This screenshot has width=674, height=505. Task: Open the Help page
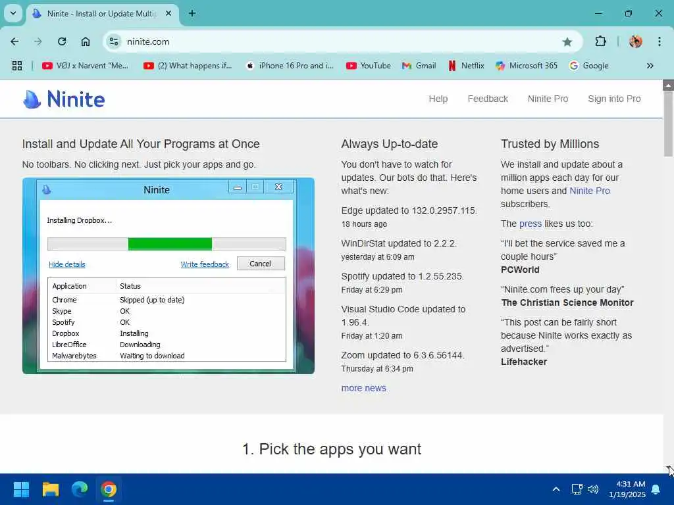pos(438,99)
